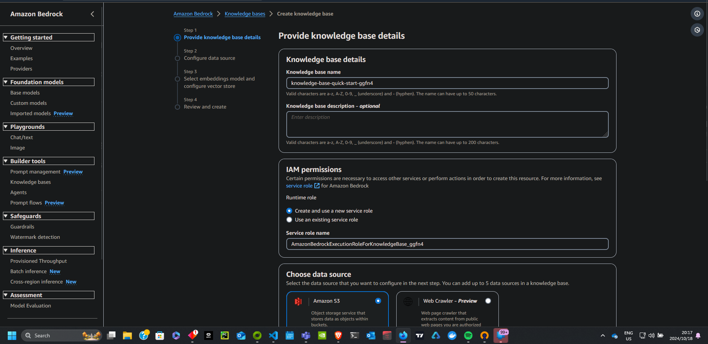Viewport: 708px width, 344px height.
Task: Open Microsoft Teams from the taskbar
Action: (306, 336)
